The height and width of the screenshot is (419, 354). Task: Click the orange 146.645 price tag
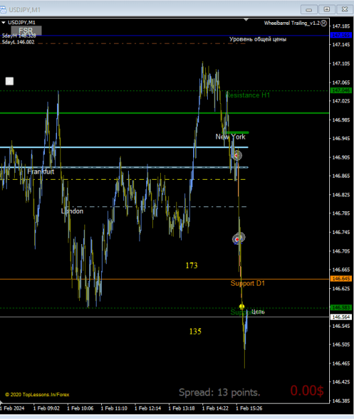point(341,279)
